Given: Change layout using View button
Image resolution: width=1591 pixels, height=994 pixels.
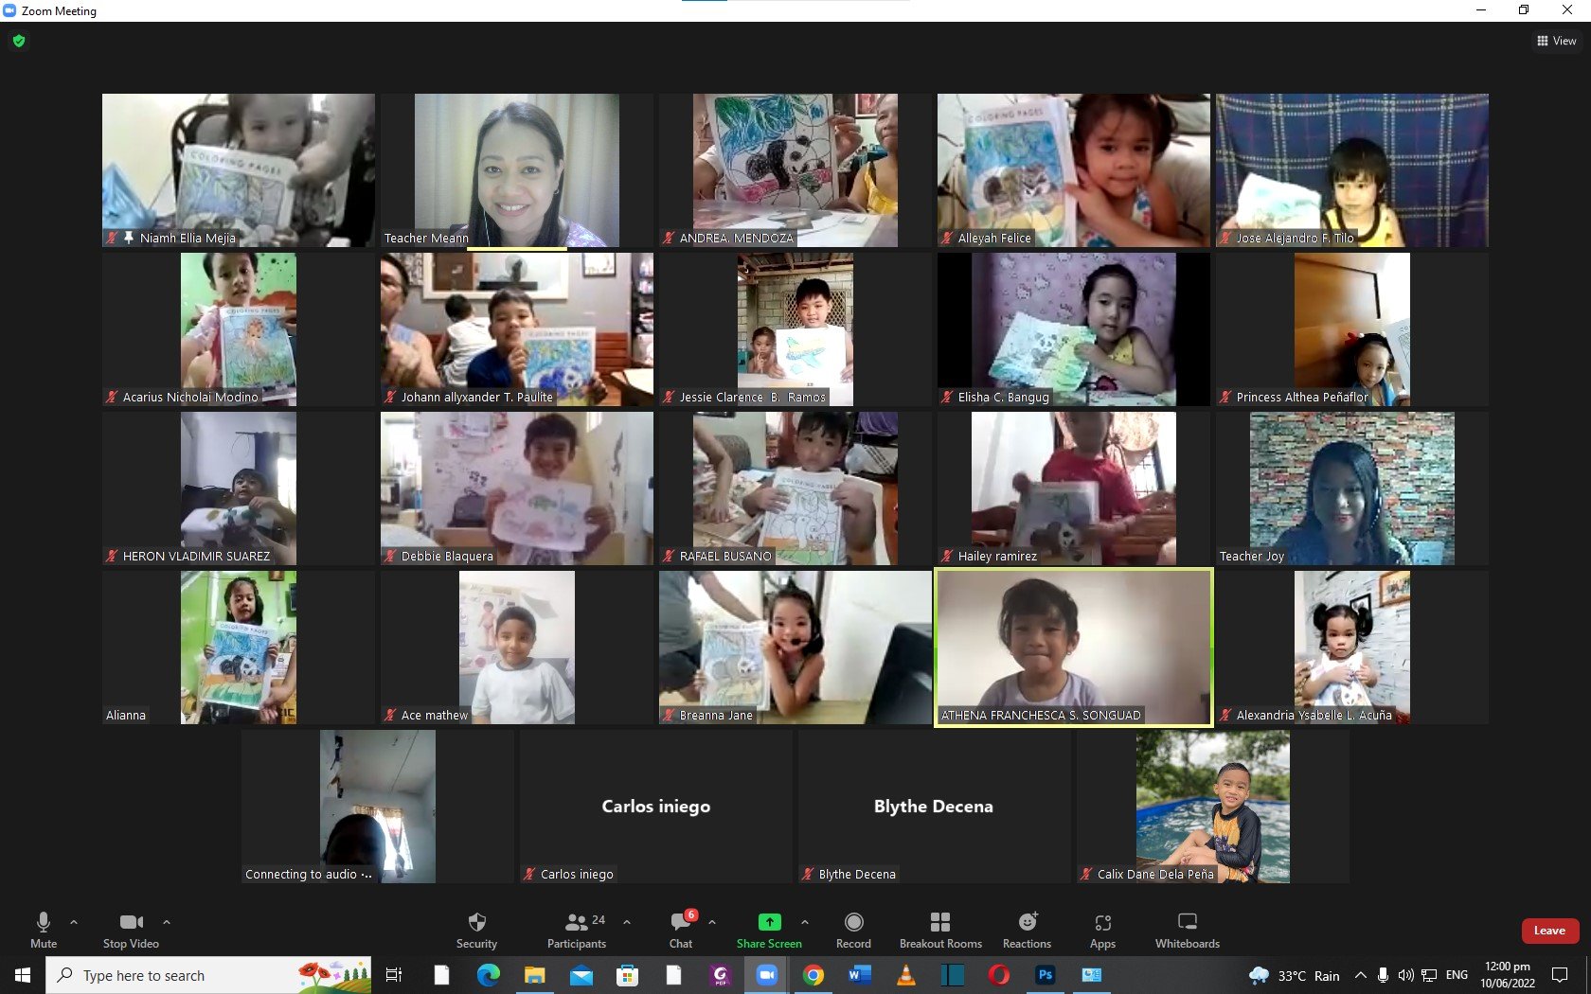Looking at the screenshot, I should [x=1556, y=41].
